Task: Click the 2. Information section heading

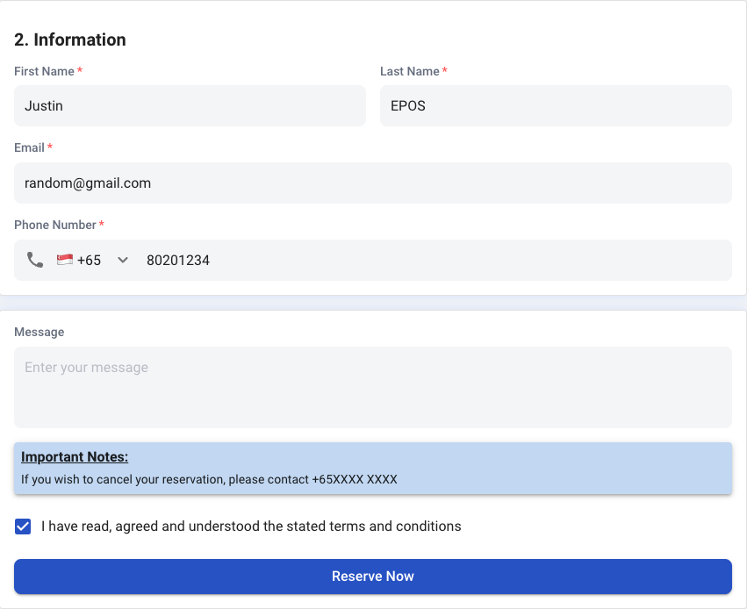Action: [70, 39]
